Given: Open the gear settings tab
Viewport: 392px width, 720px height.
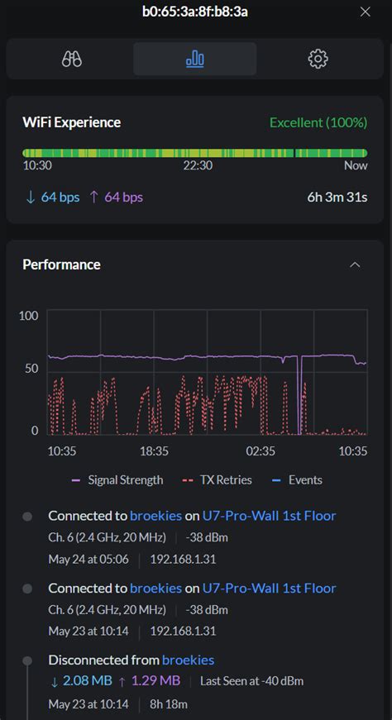Looking at the screenshot, I should (x=318, y=59).
